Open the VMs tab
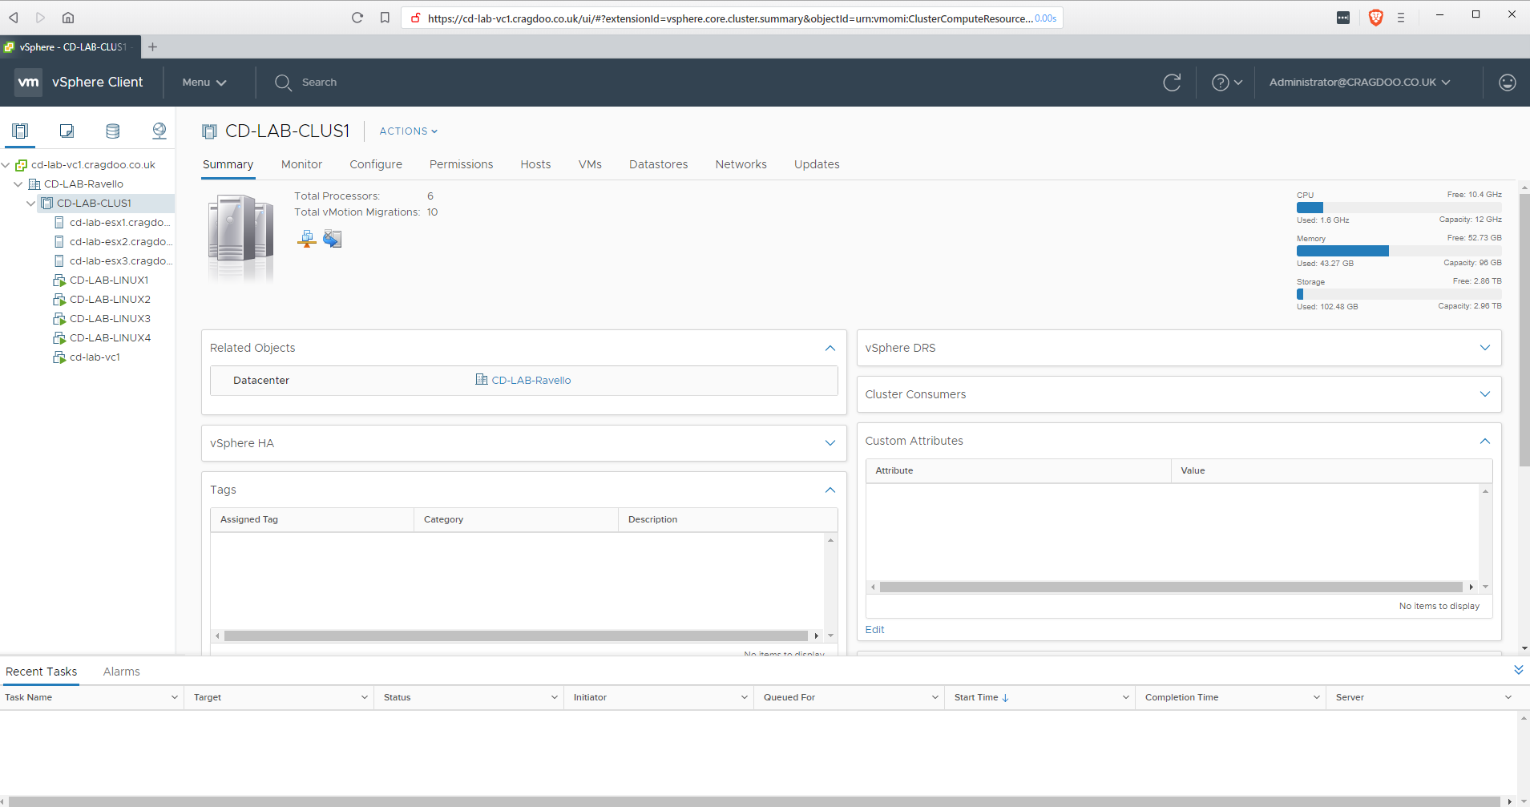Screen dimensions: 1530x807 click(x=590, y=164)
